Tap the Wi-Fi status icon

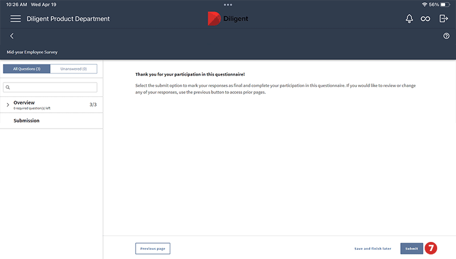click(424, 4)
